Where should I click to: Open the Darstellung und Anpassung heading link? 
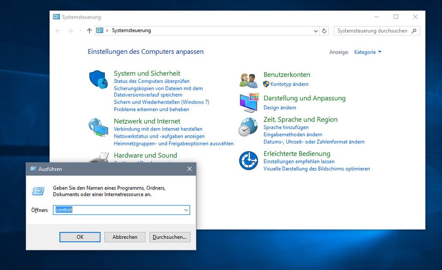[304, 98]
